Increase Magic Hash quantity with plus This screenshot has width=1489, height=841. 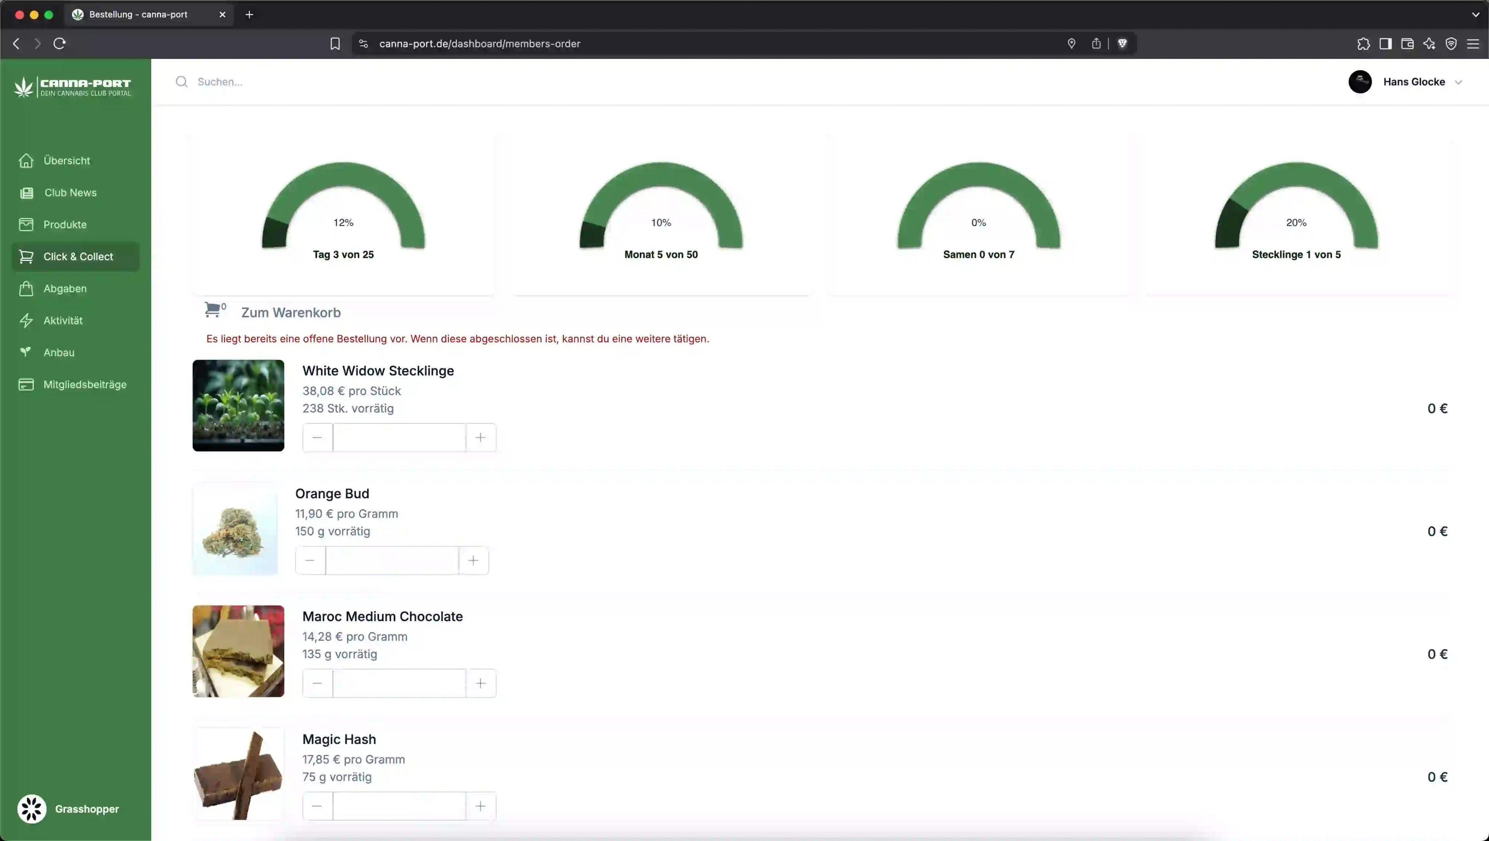point(481,806)
